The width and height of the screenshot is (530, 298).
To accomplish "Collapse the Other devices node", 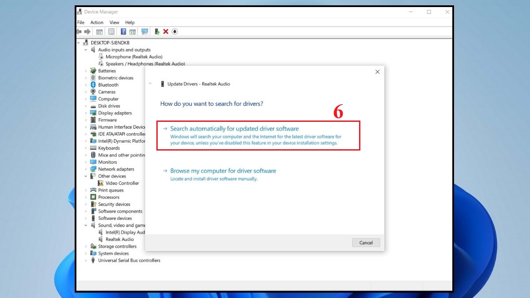I will click(86, 176).
